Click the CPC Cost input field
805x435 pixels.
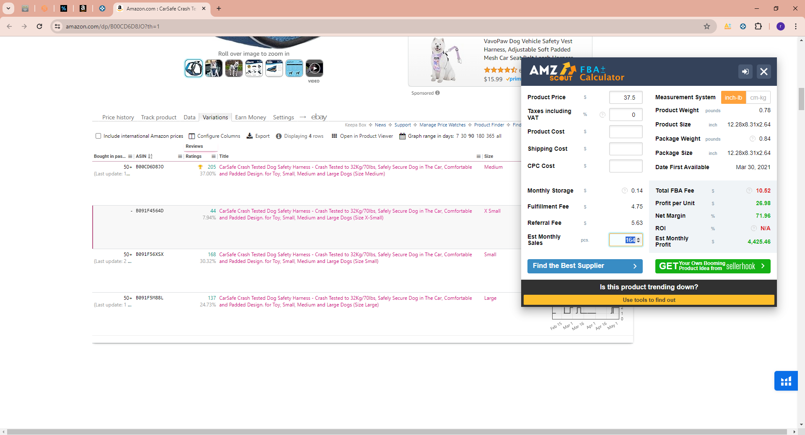[626, 166]
